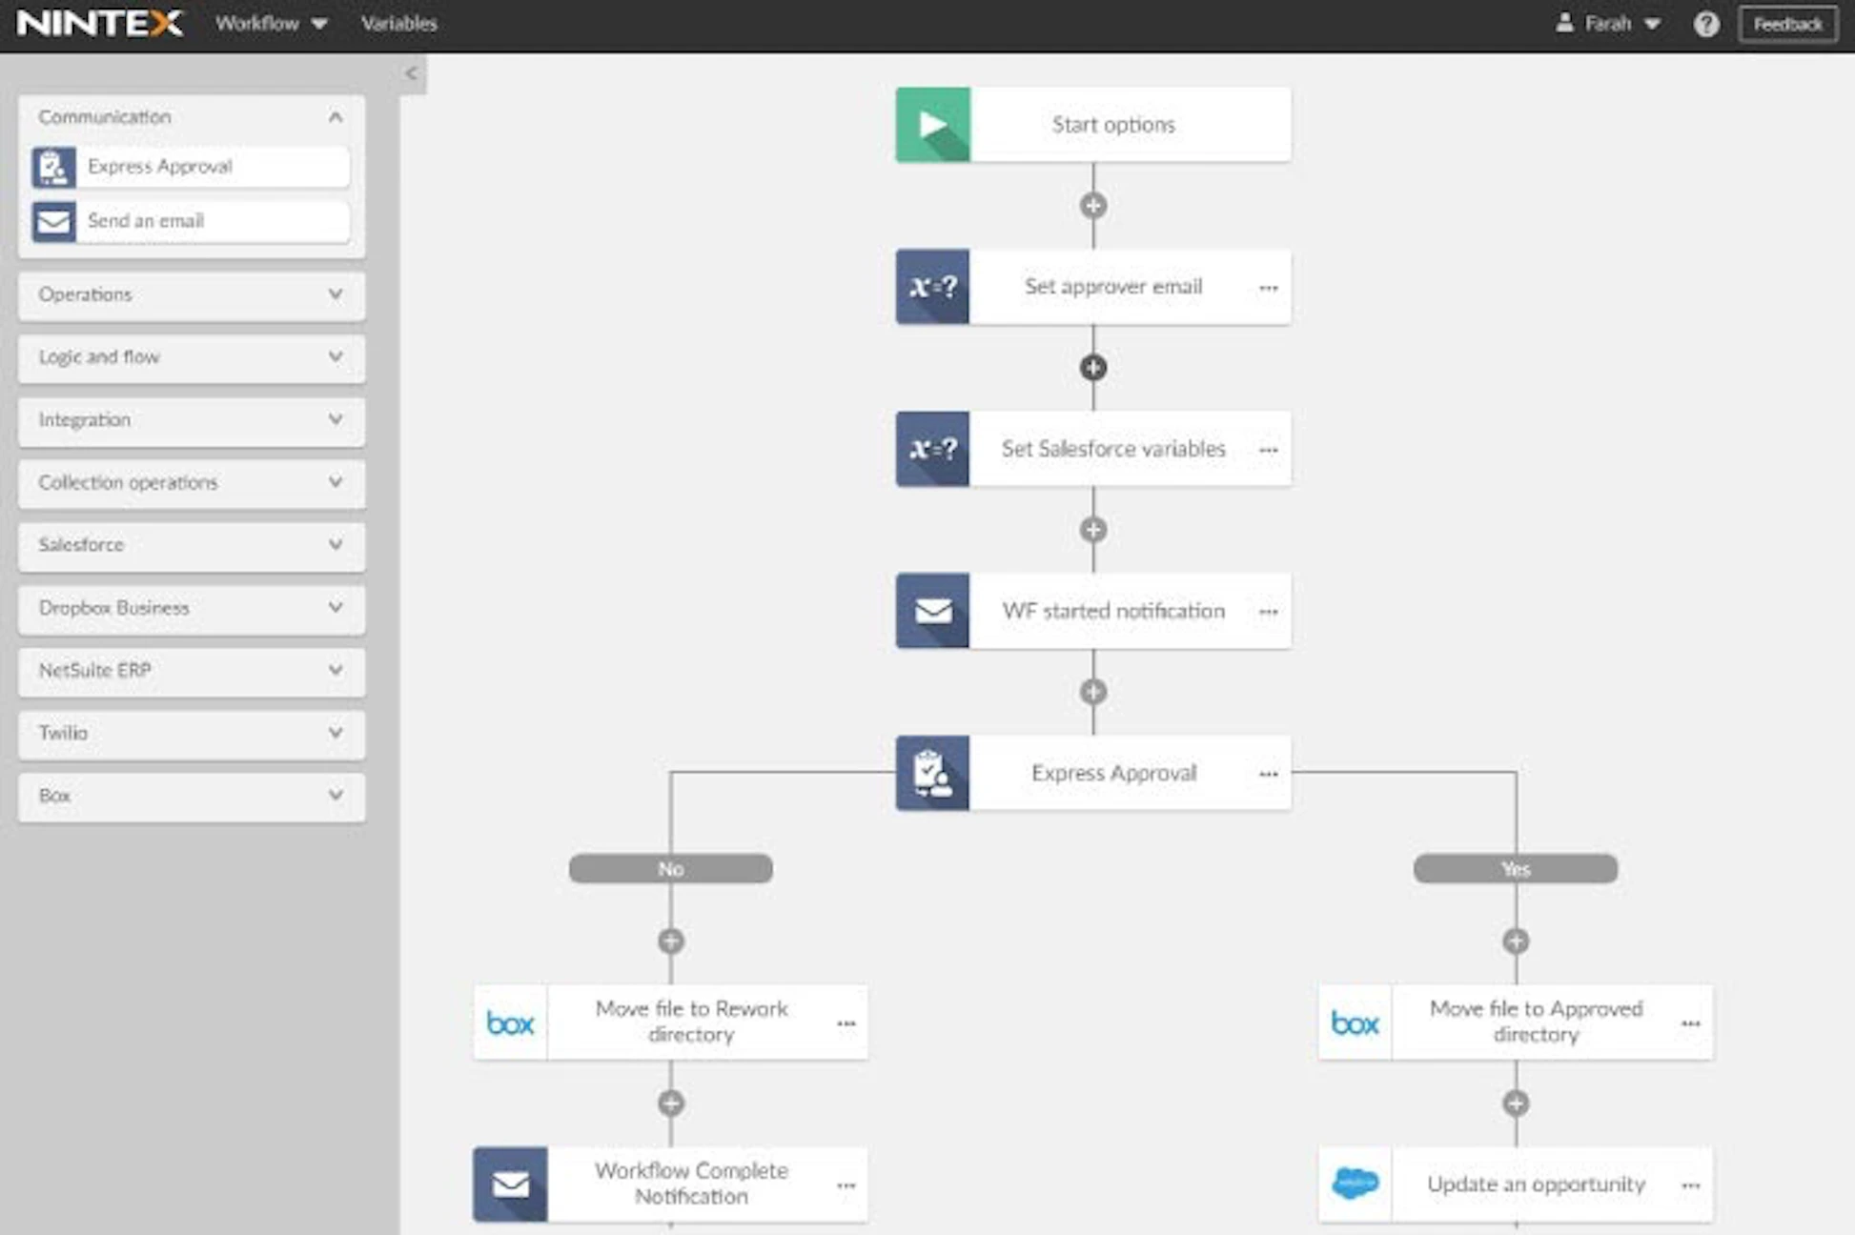Select the Yes branch label
The width and height of the screenshot is (1855, 1235).
tap(1516, 868)
